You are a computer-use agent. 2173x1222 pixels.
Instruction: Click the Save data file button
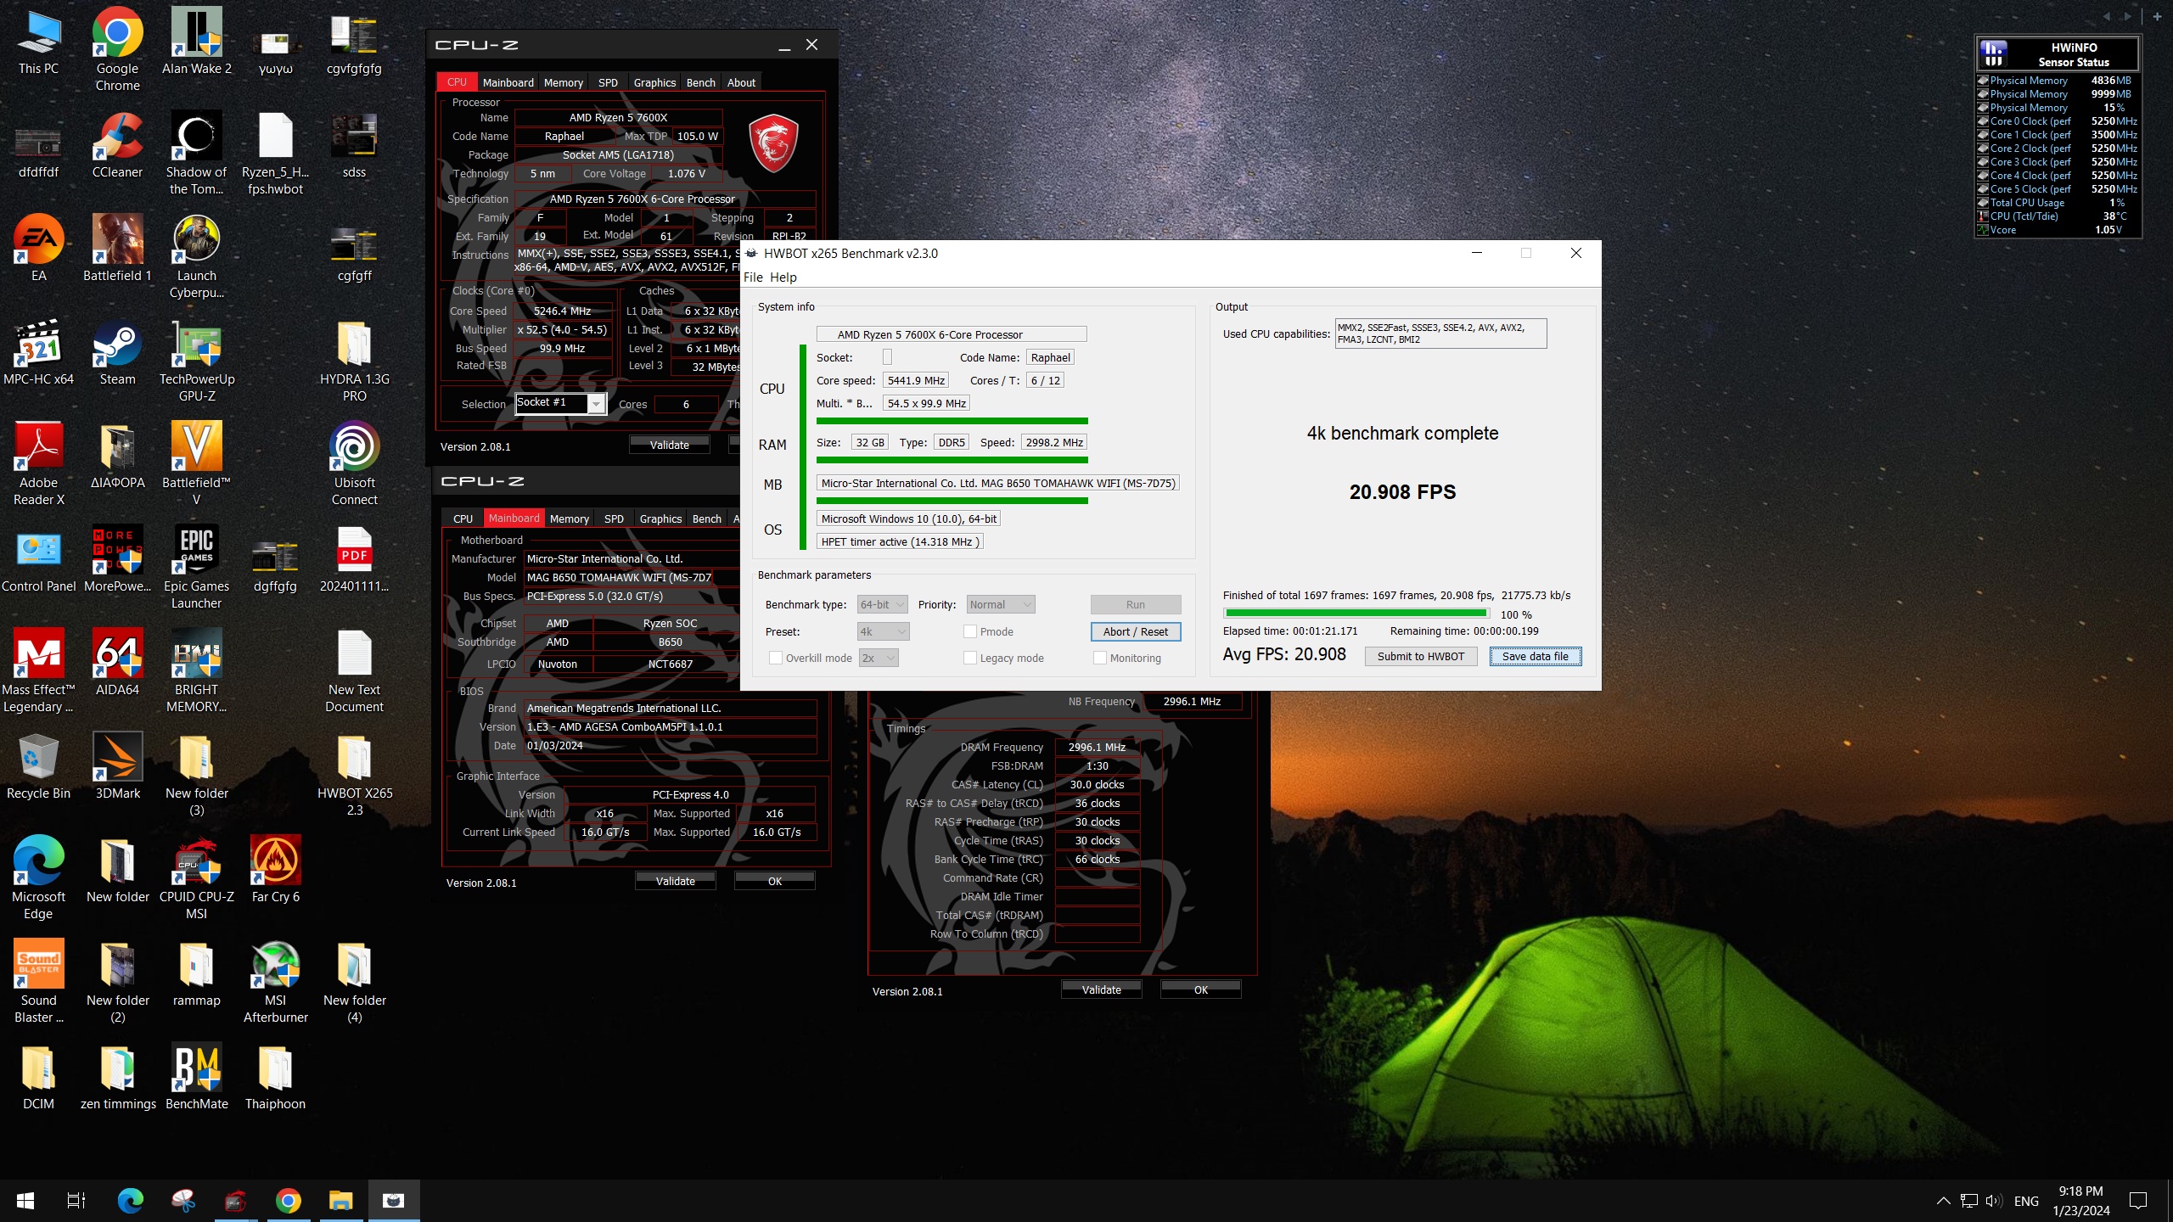tap(1535, 656)
